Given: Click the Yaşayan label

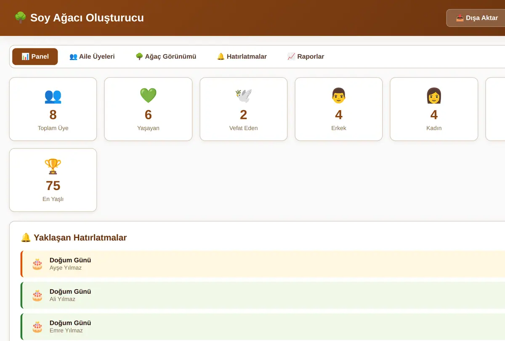Looking at the screenshot, I should tap(148, 128).
